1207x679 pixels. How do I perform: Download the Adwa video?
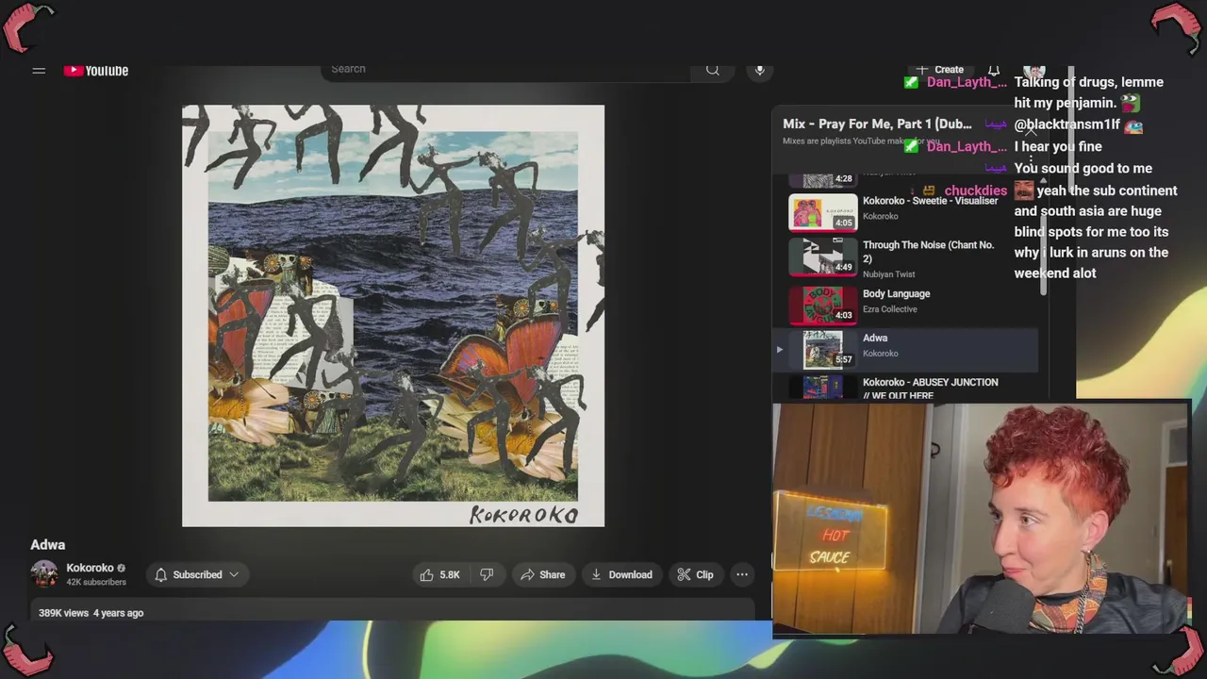[x=622, y=574]
